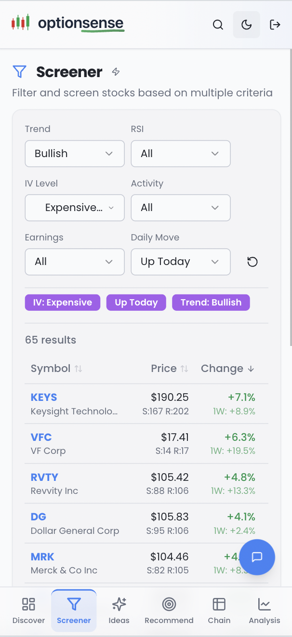This screenshot has height=637, width=292.
Task: Open the floating chat bubble button
Action: click(257, 557)
